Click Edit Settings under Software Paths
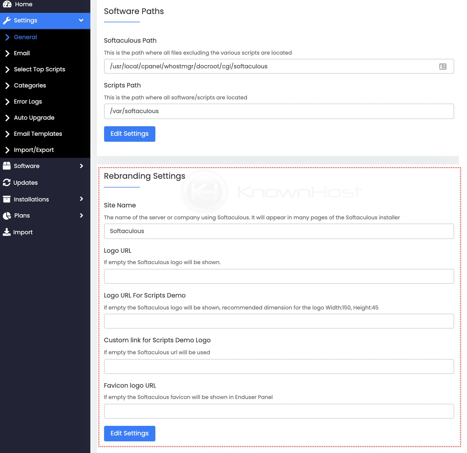Viewport: 467px width, 453px height. coord(129,134)
